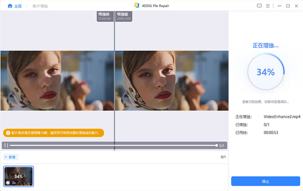Screen dimensions: 303x191
Task: Click the face 2x badge on thumbnail
Action: tap(11, 183)
